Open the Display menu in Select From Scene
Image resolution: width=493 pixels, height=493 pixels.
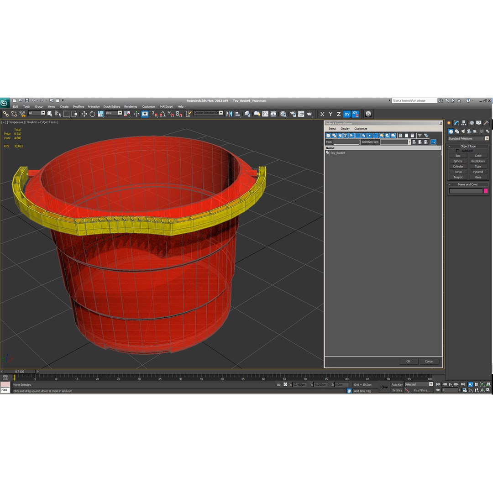tap(345, 129)
